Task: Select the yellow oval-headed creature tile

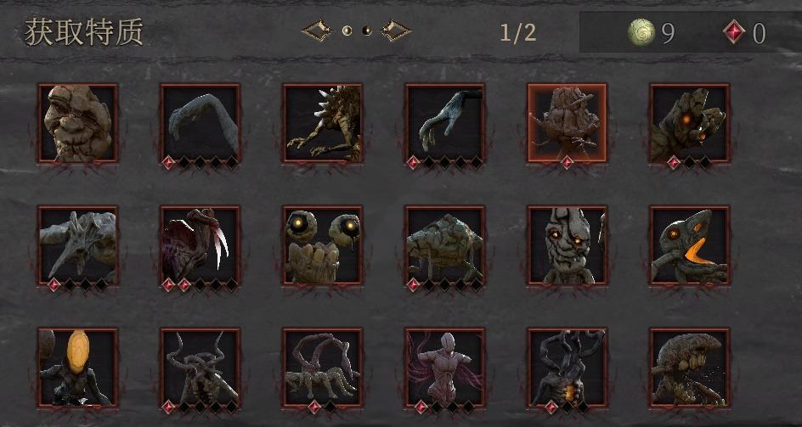Action: [x=78, y=368]
